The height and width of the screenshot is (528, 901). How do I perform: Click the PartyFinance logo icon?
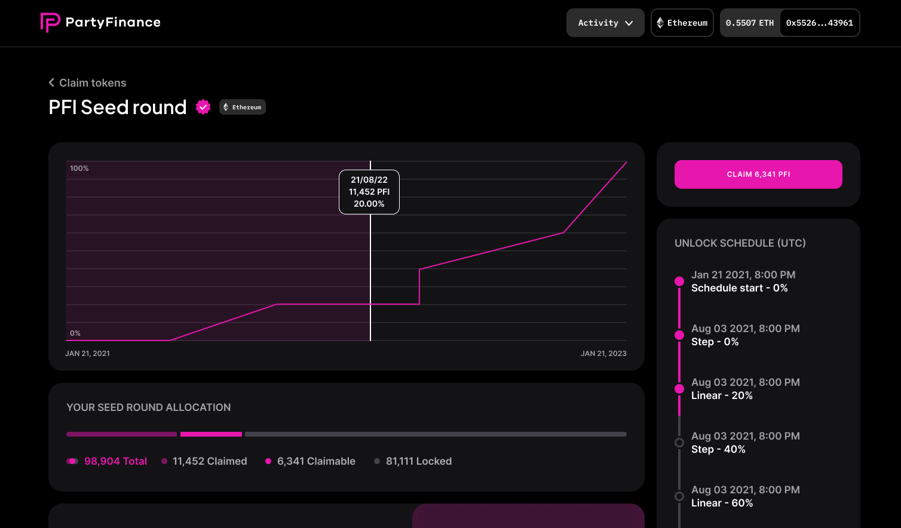[x=50, y=23]
